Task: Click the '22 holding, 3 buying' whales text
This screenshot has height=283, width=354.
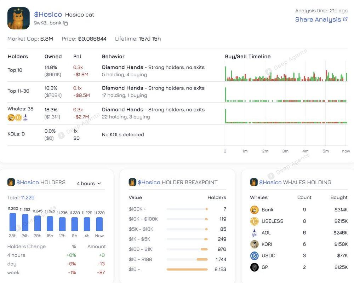Action: pos(126,117)
